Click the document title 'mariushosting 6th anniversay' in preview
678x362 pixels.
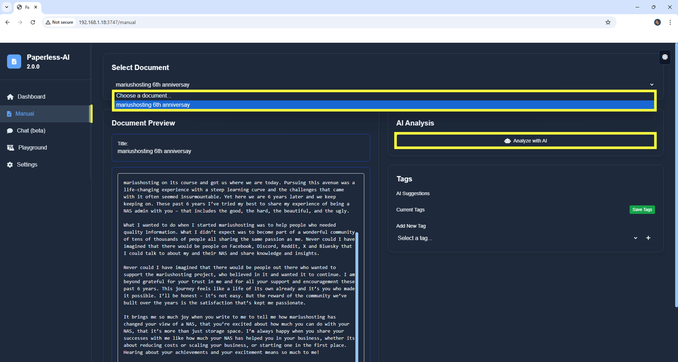tap(154, 151)
